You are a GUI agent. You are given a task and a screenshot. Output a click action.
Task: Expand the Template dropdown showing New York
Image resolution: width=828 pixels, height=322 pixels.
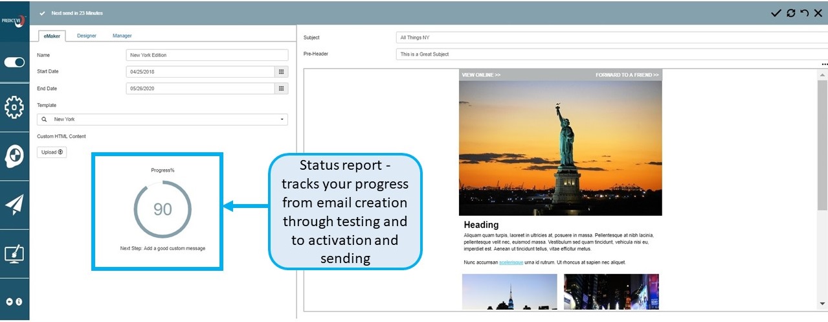pos(162,119)
